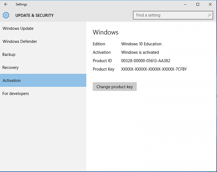Image resolution: width=217 pixels, height=172 pixels.
Task: Close the Settings window
Action: (x=210, y=4)
